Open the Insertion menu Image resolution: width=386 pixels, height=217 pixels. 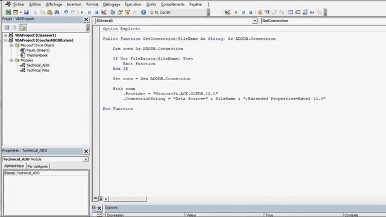(x=74, y=4)
